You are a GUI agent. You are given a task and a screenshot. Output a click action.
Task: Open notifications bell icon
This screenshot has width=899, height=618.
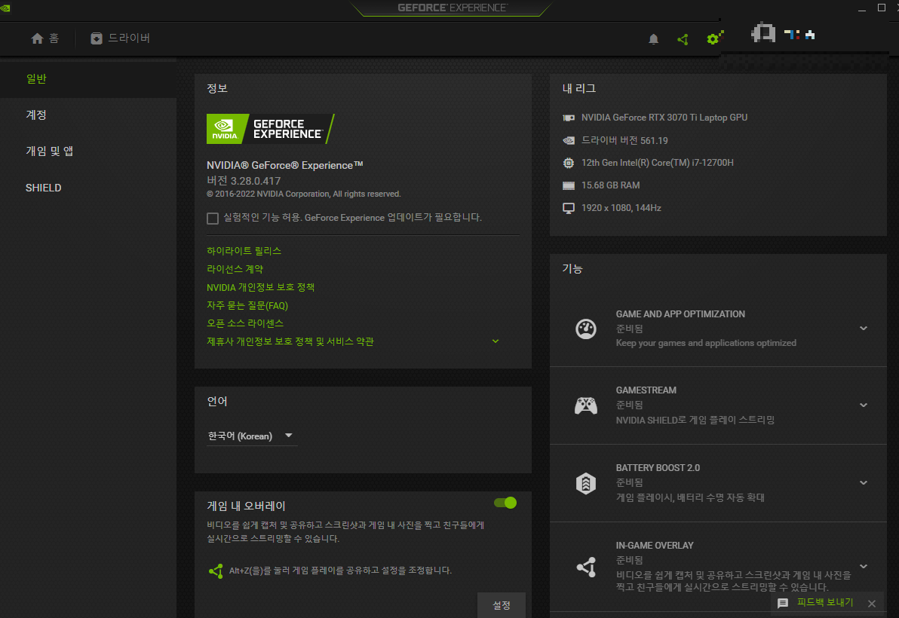coord(653,39)
